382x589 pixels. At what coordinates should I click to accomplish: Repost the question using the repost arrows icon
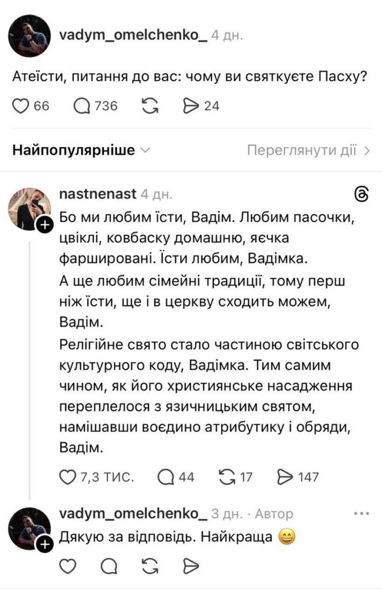tap(151, 105)
